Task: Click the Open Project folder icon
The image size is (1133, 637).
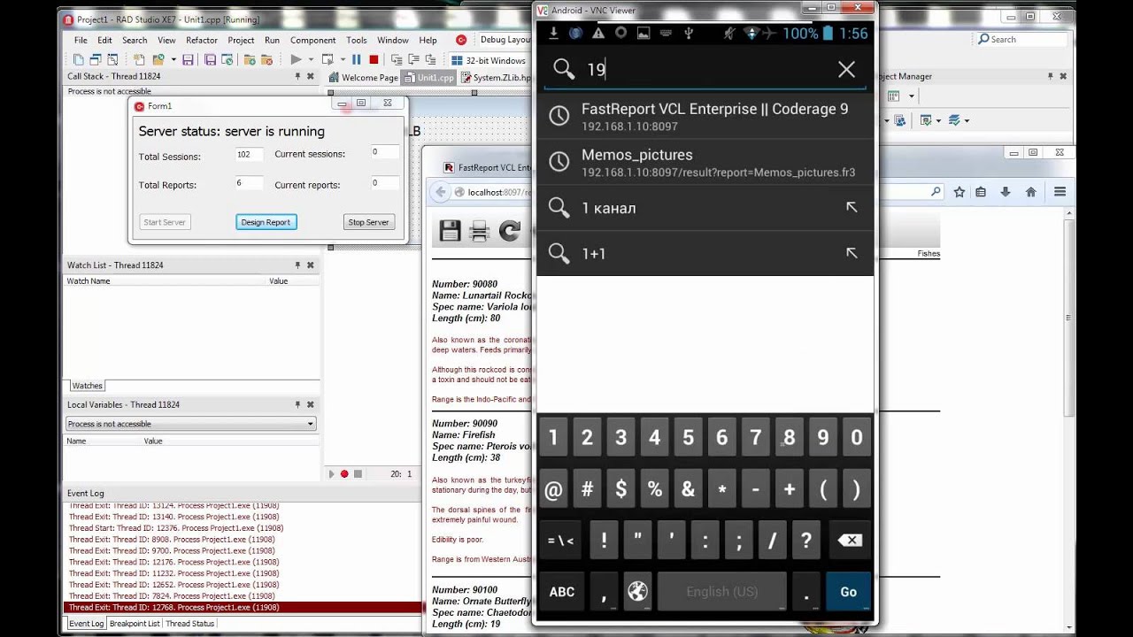Action: (x=158, y=60)
